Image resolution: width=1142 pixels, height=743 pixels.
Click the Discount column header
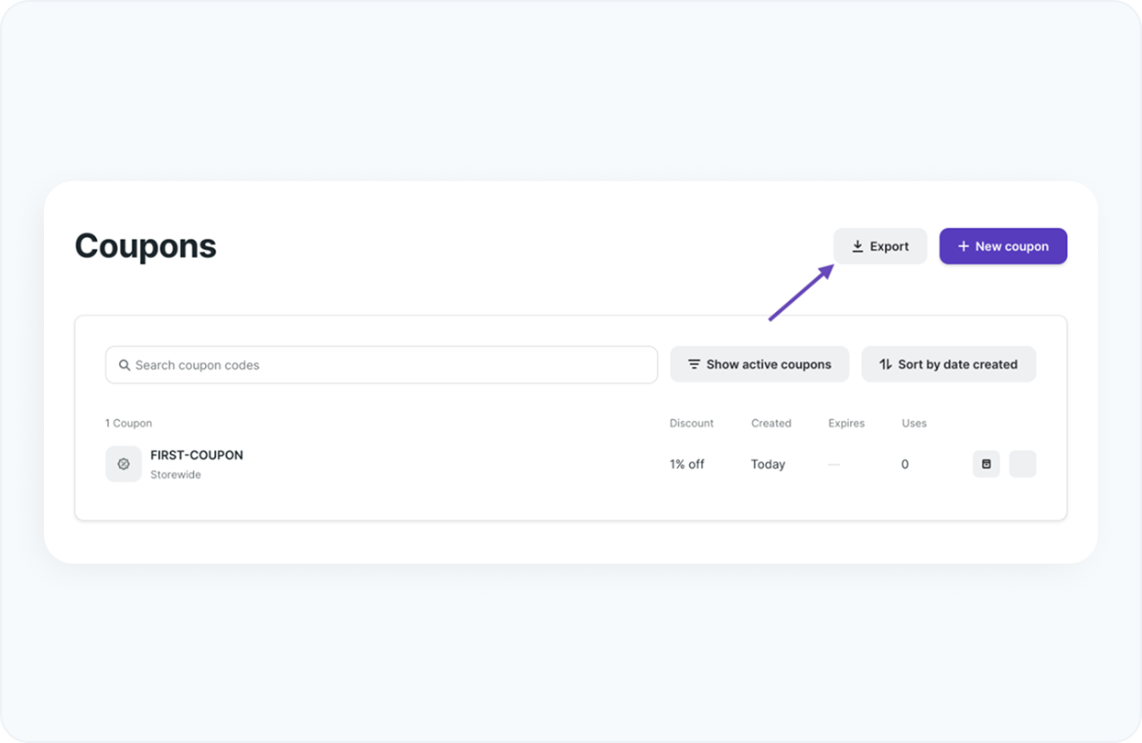pyautogui.click(x=691, y=423)
